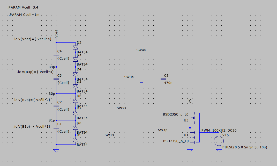This screenshot has width=277, height=166.
Task: Select the .ic V(Vbat)={ Vcell*4} directive
Action: click(x=33, y=39)
